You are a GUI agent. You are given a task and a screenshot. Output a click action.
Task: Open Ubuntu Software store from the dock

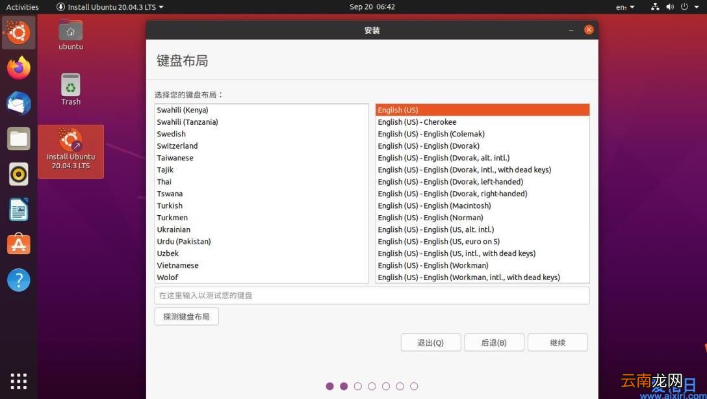point(18,244)
